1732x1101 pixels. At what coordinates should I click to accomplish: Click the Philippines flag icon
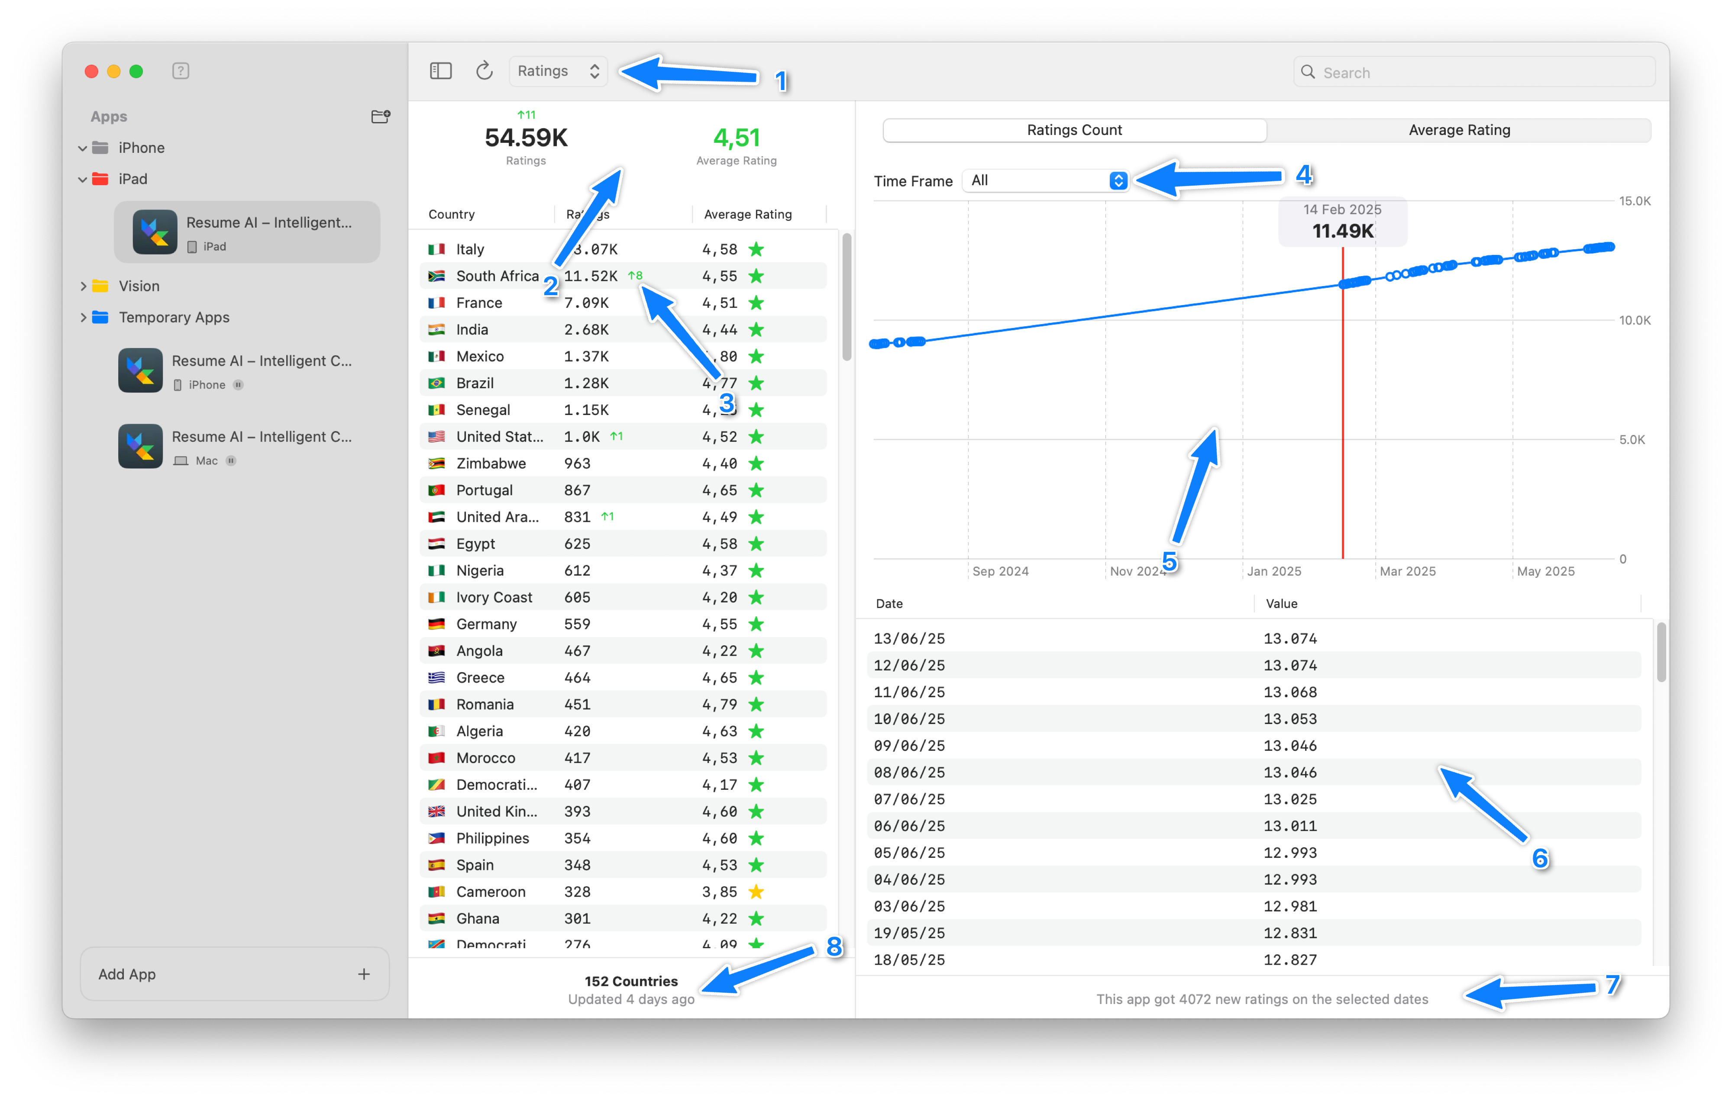[x=436, y=838]
